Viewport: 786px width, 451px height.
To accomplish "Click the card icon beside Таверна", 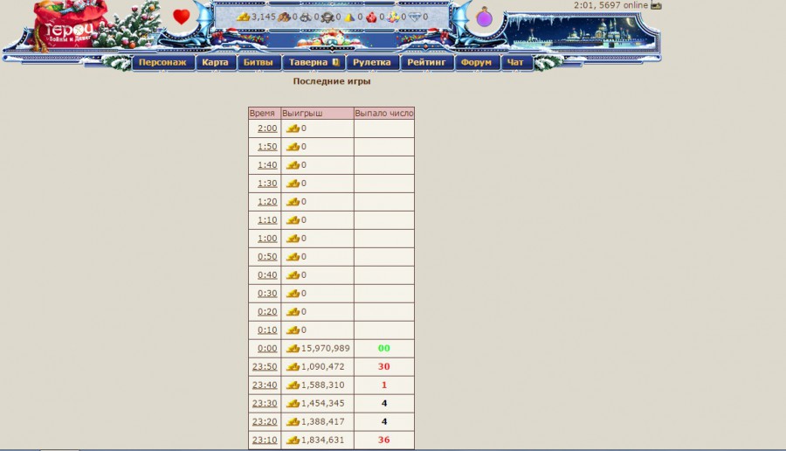I will 335,63.
